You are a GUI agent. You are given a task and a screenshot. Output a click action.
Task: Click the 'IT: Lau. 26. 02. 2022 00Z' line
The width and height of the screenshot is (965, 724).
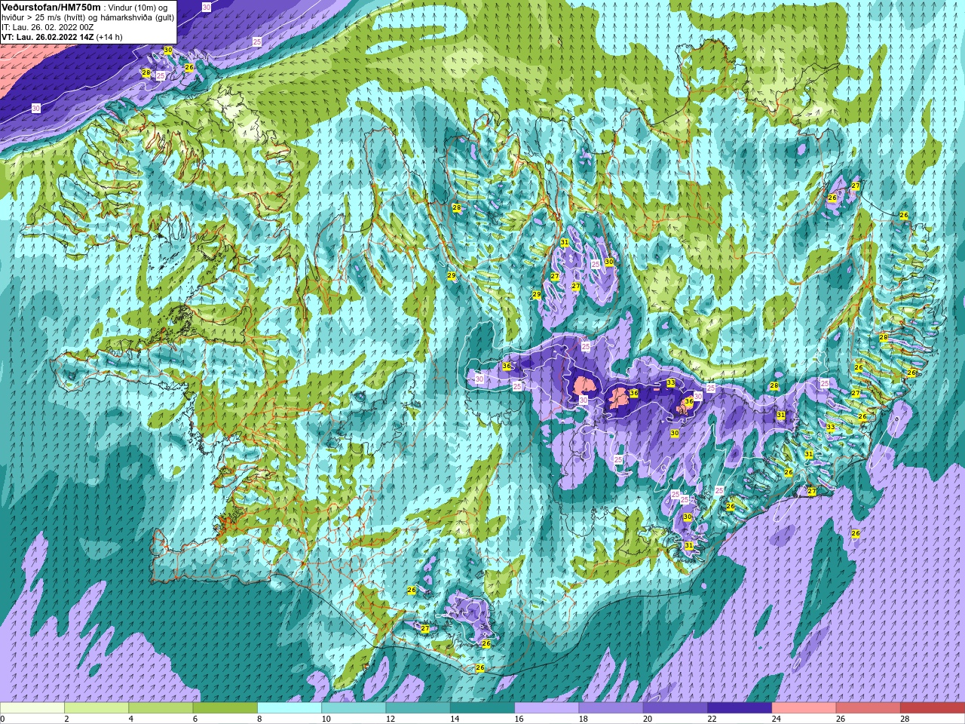[x=47, y=27]
